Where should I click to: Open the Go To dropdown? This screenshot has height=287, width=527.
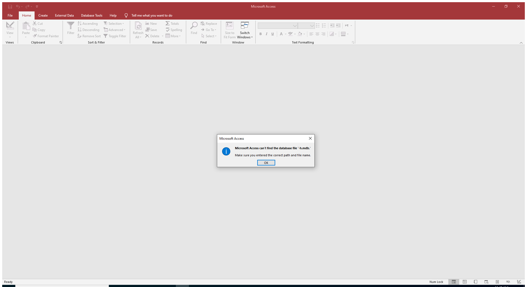[x=209, y=30]
